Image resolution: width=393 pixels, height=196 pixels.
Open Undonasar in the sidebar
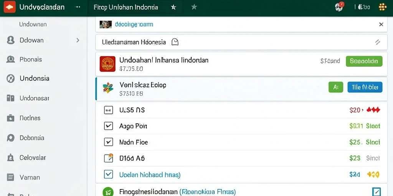point(34,98)
